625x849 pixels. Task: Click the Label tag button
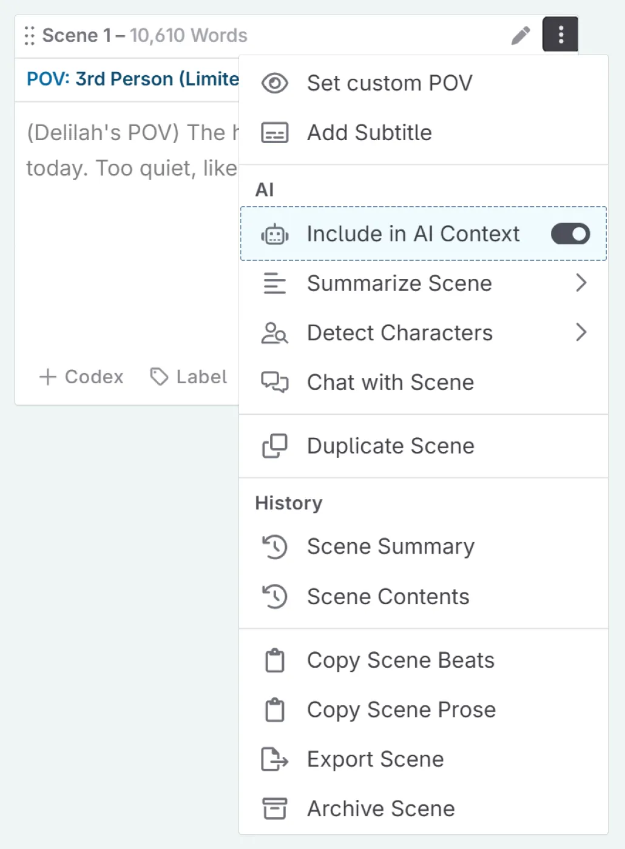pos(189,377)
